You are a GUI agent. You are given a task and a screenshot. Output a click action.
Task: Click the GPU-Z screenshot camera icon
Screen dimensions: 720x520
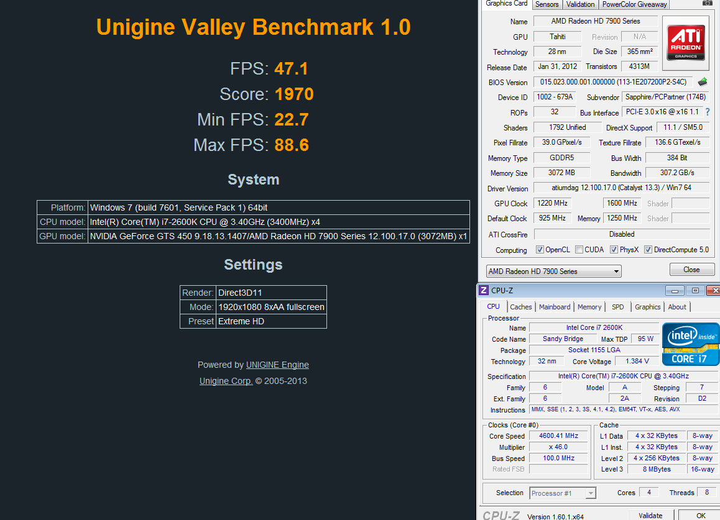(707, 3)
